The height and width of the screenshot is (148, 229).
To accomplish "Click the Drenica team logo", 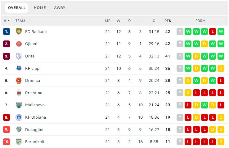I will 19,81.
